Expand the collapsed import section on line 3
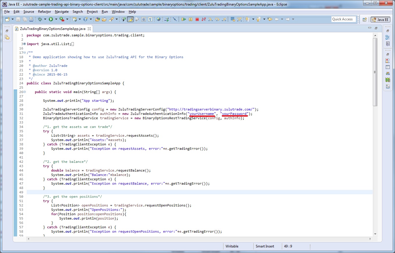The image size is (395, 253). point(24,44)
